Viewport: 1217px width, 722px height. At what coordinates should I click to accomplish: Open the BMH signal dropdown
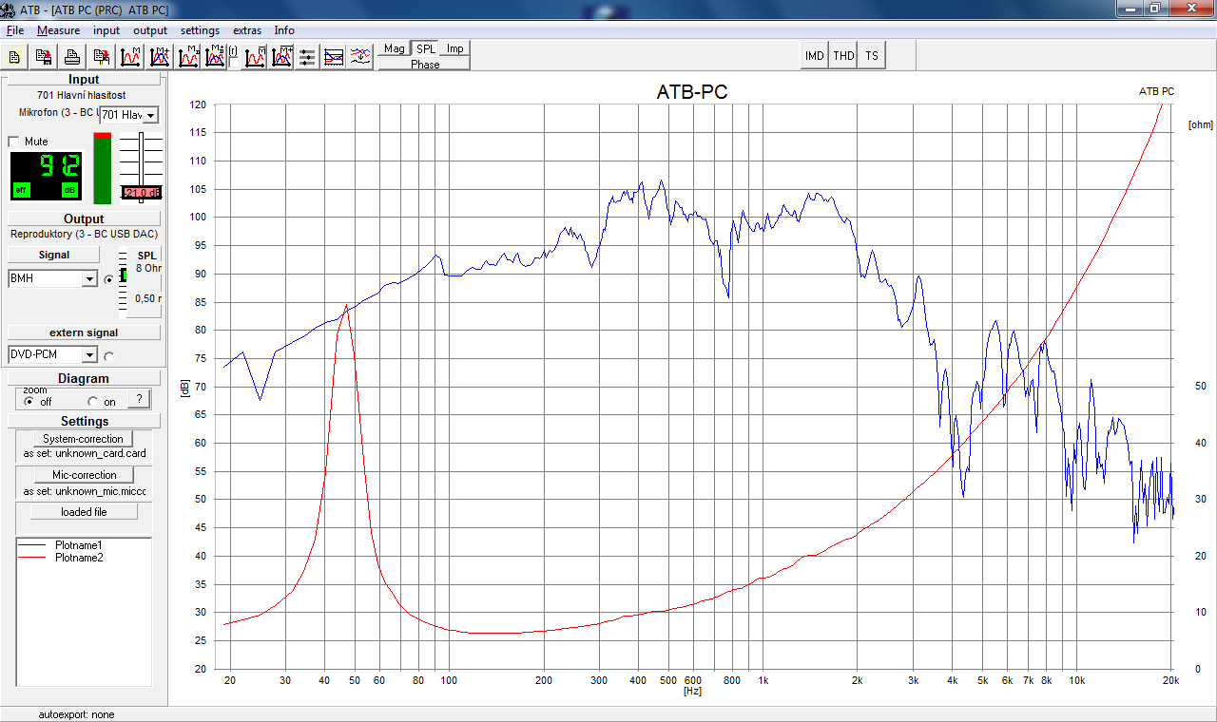89,279
